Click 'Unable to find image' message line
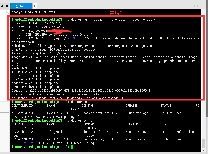208x154 pixels. [x=54, y=50]
